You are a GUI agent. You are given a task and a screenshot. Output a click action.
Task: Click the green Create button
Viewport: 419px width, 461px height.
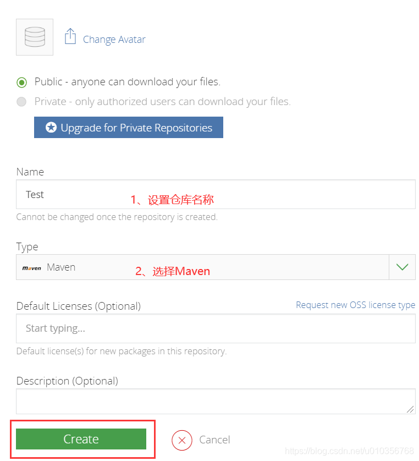tap(81, 439)
